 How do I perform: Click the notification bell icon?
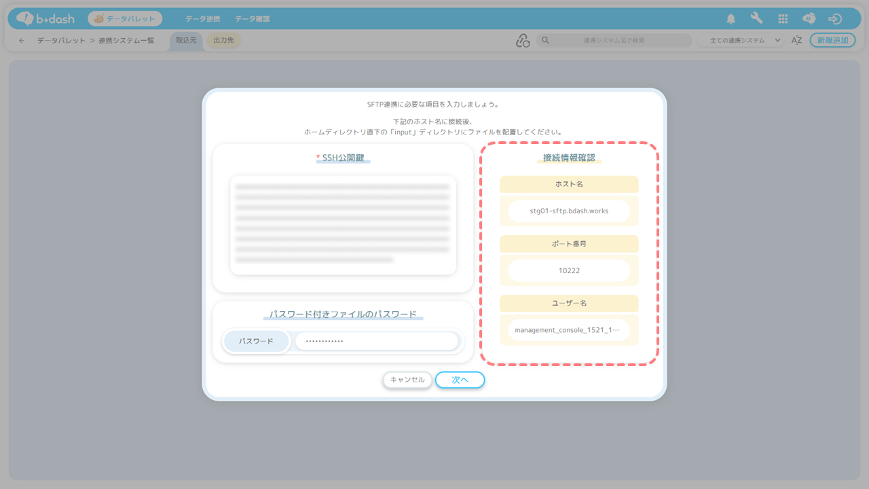(731, 19)
